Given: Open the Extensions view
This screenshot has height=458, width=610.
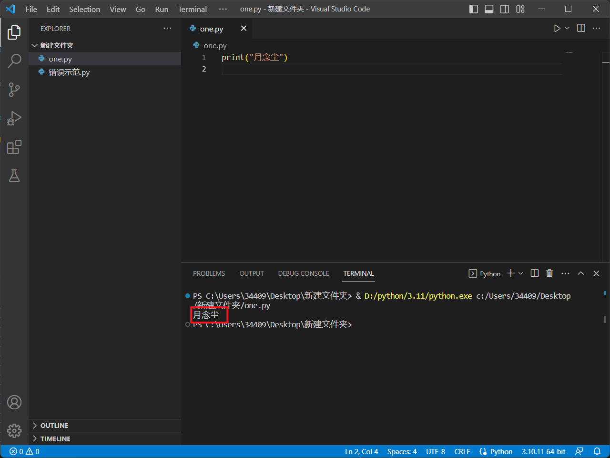Looking at the screenshot, I should pyautogui.click(x=14, y=147).
